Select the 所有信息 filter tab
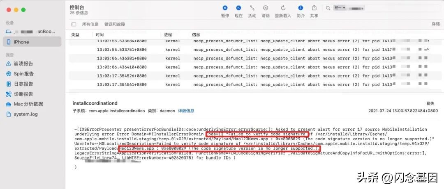This screenshot has width=444, height=189. click(90, 24)
